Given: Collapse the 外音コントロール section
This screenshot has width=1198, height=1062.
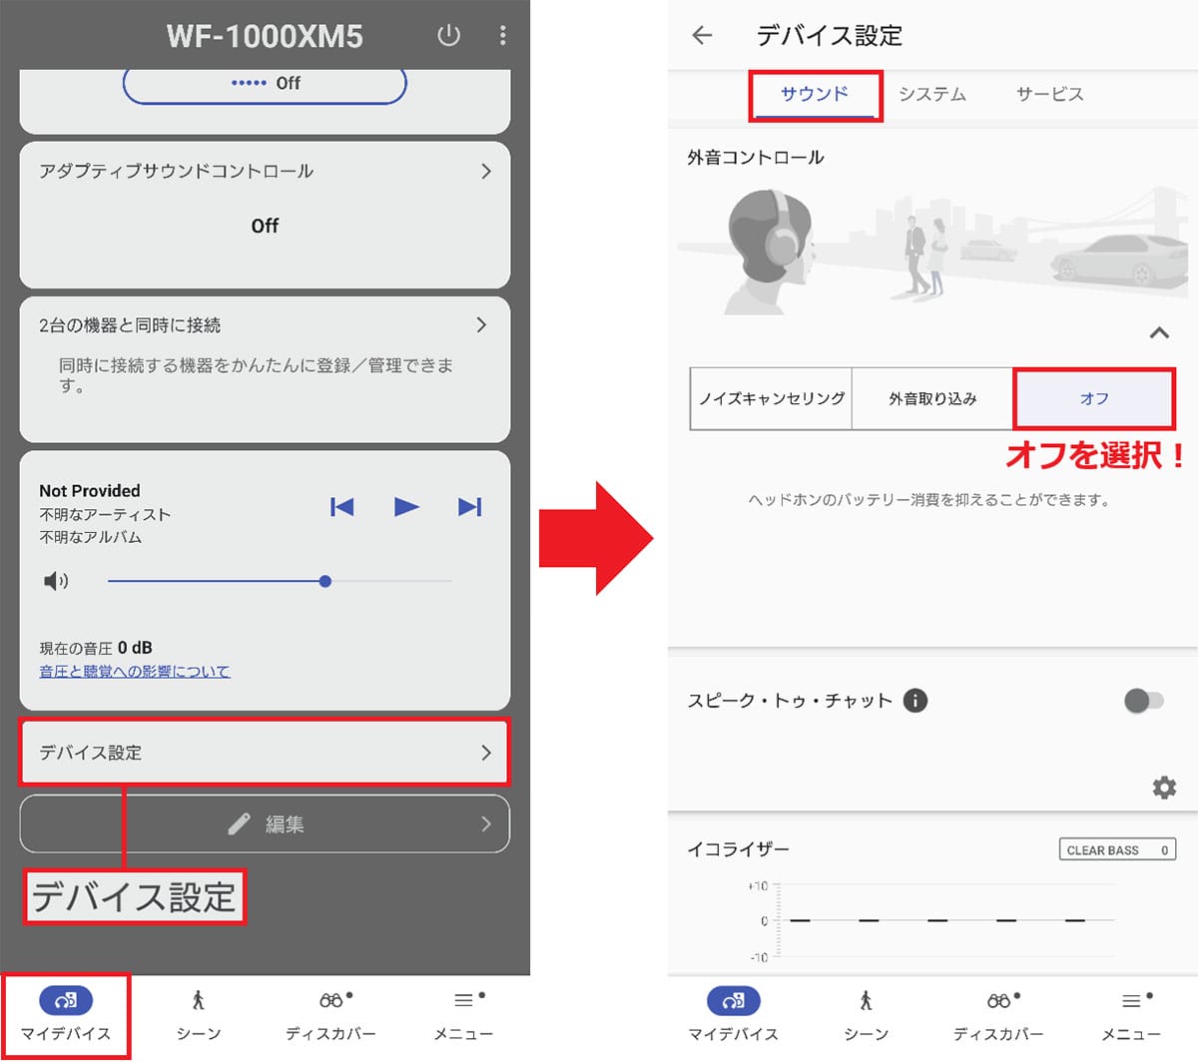Looking at the screenshot, I should pyautogui.click(x=1159, y=332).
